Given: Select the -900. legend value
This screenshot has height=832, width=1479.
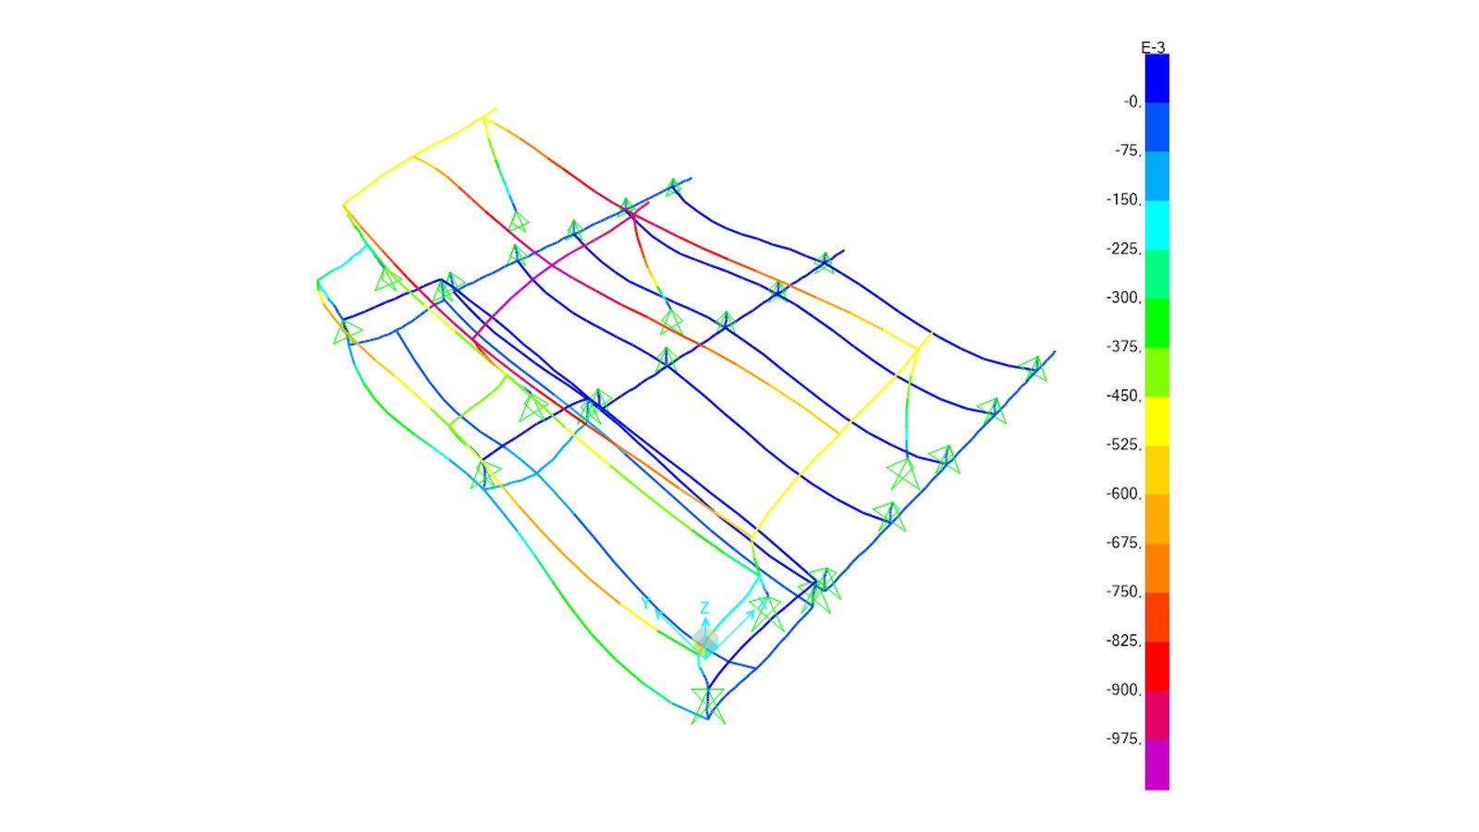Looking at the screenshot, I should pos(1124,690).
